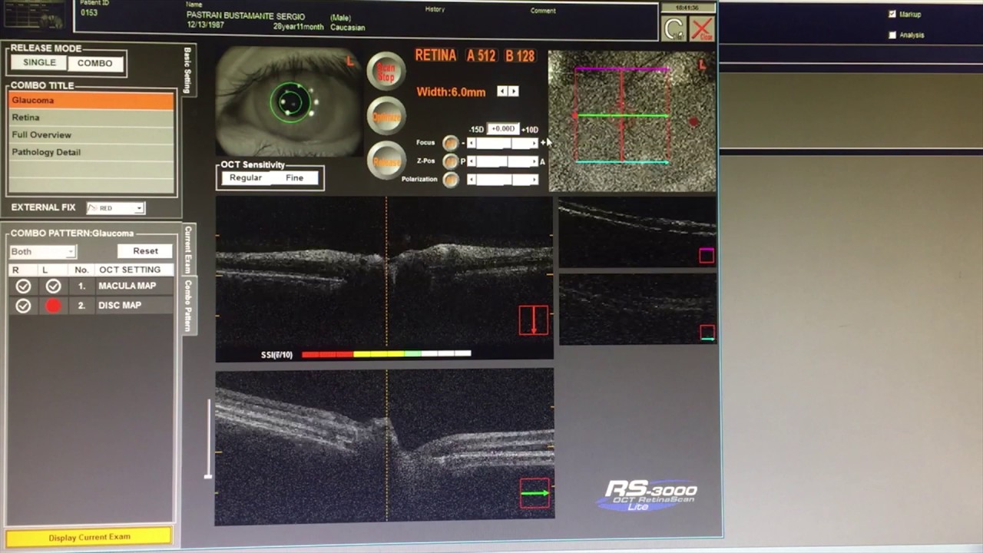This screenshot has height=553, width=983.
Task: Click the magenta scan-line marker icon
Action: [x=707, y=256]
